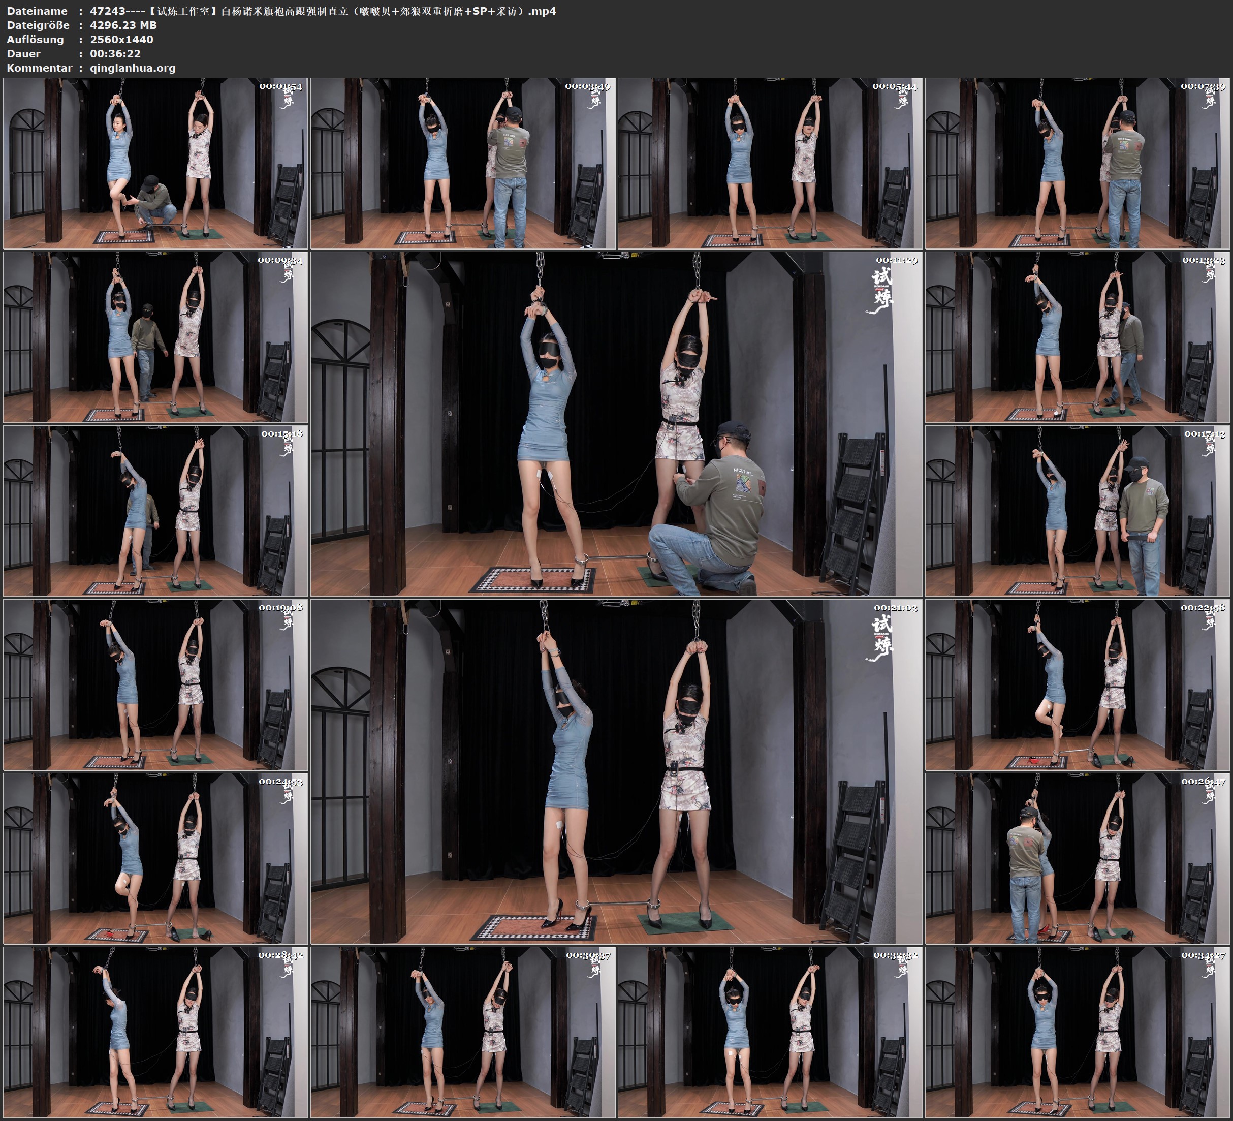Click the thumbnail timestamped 00:05:44
Screen dimensions: 1233x1121
[769, 164]
